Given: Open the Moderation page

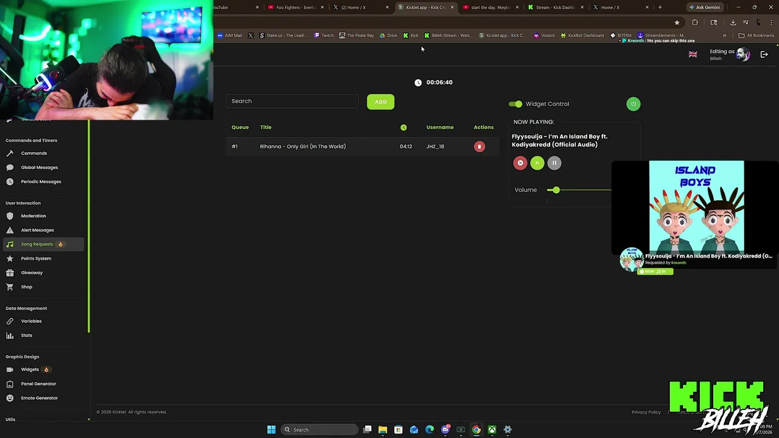Looking at the screenshot, I should 33,216.
